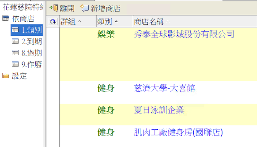Click 健身 category in 肌肉工廠健身房 row
This screenshot has width=257, height=147.
[106, 132]
